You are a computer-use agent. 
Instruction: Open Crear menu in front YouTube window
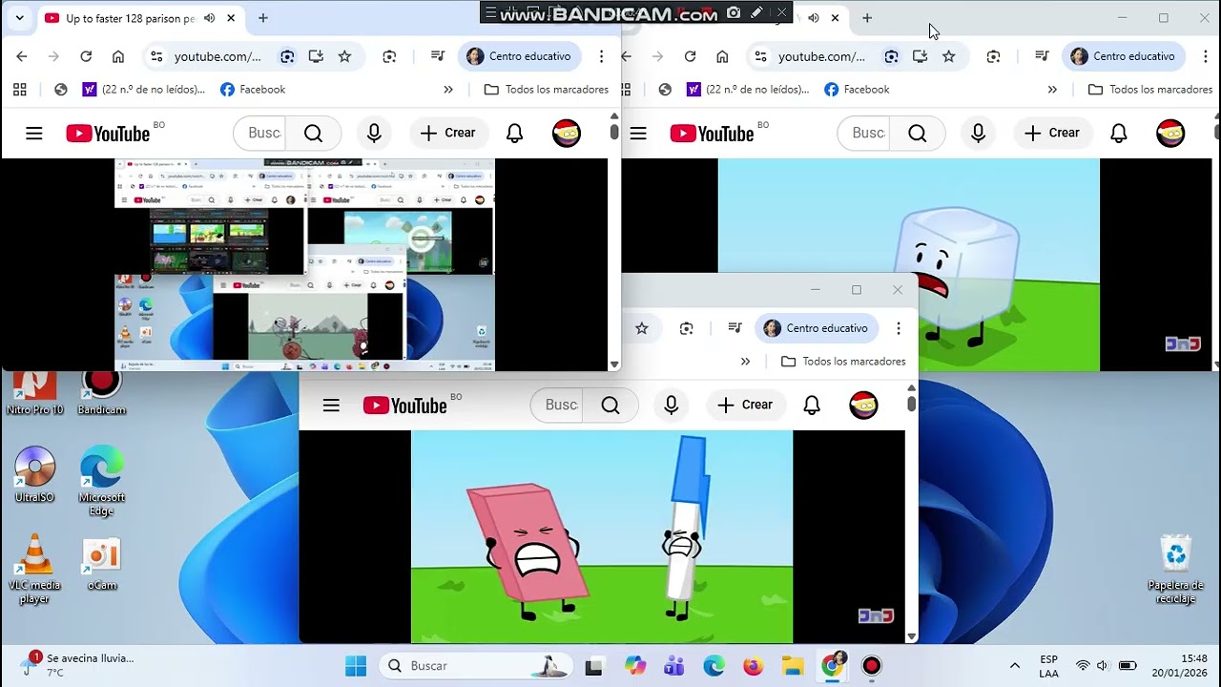coord(746,405)
